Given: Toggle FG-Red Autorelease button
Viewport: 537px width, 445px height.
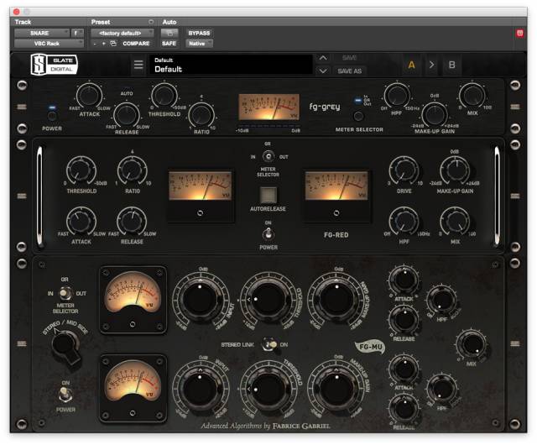Looking at the screenshot, I should (268, 195).
